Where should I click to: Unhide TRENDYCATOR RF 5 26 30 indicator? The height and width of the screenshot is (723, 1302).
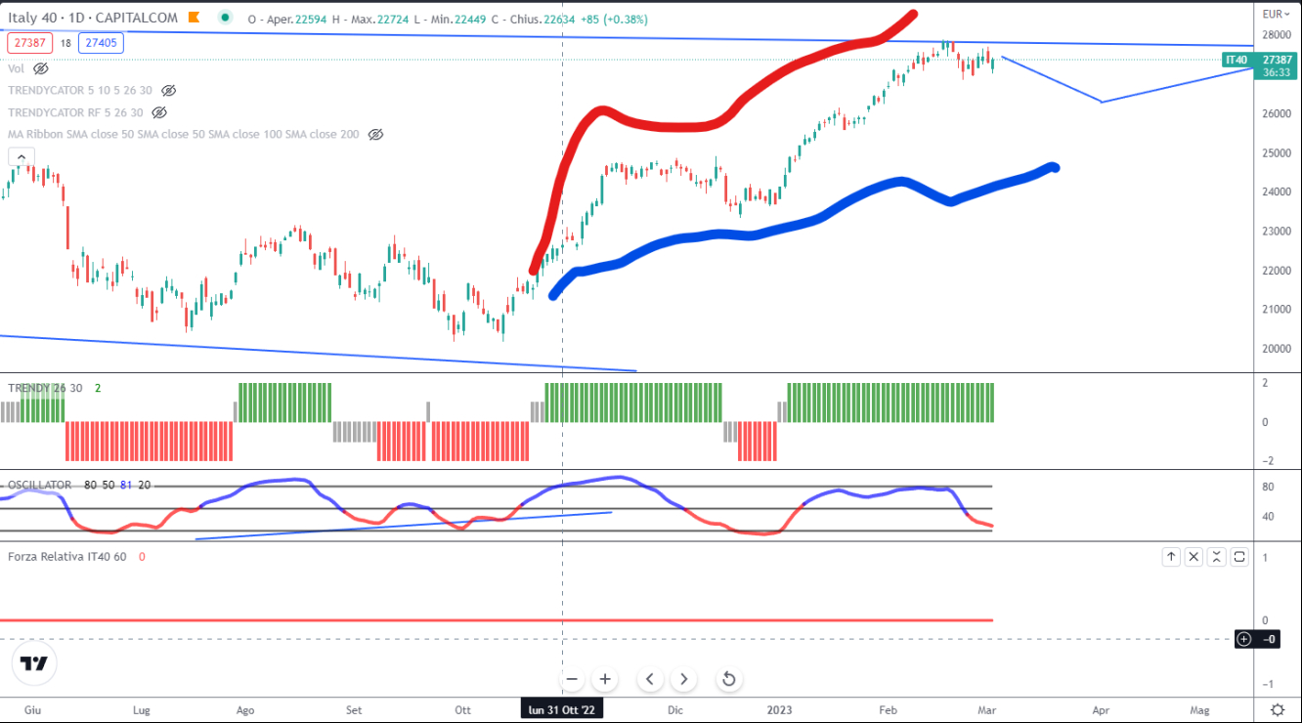[x=158, y=112]
